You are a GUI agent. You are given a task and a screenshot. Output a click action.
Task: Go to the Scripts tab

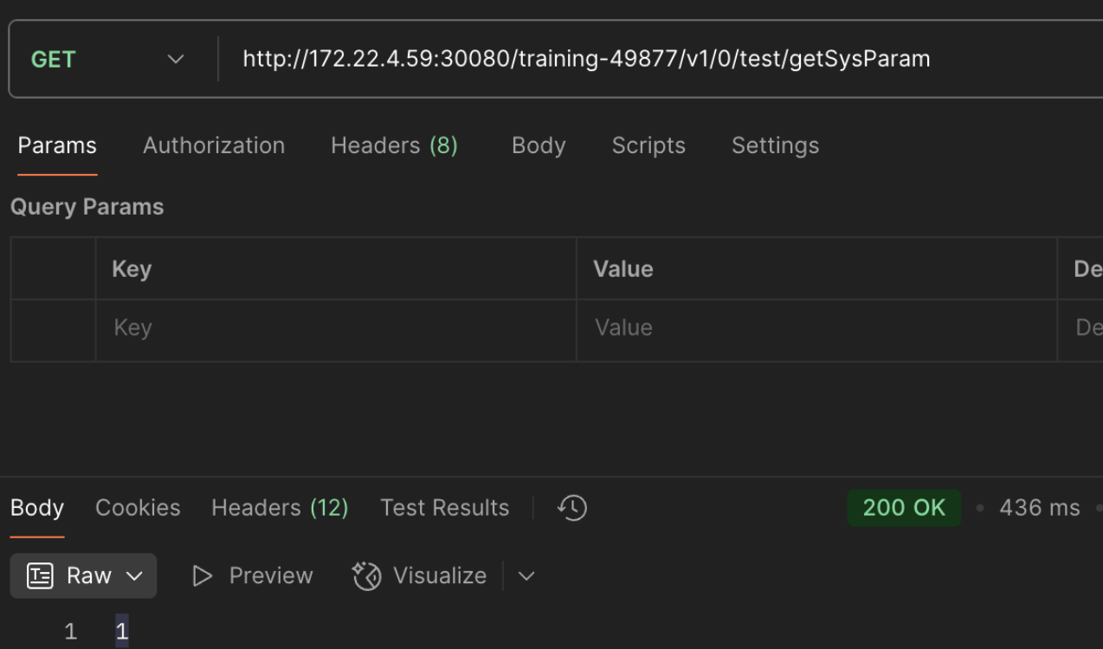click(x=648, y=145)
